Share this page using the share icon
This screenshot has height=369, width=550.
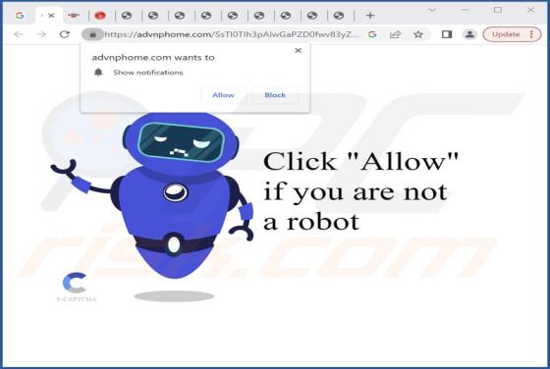[x=395, y=34]
